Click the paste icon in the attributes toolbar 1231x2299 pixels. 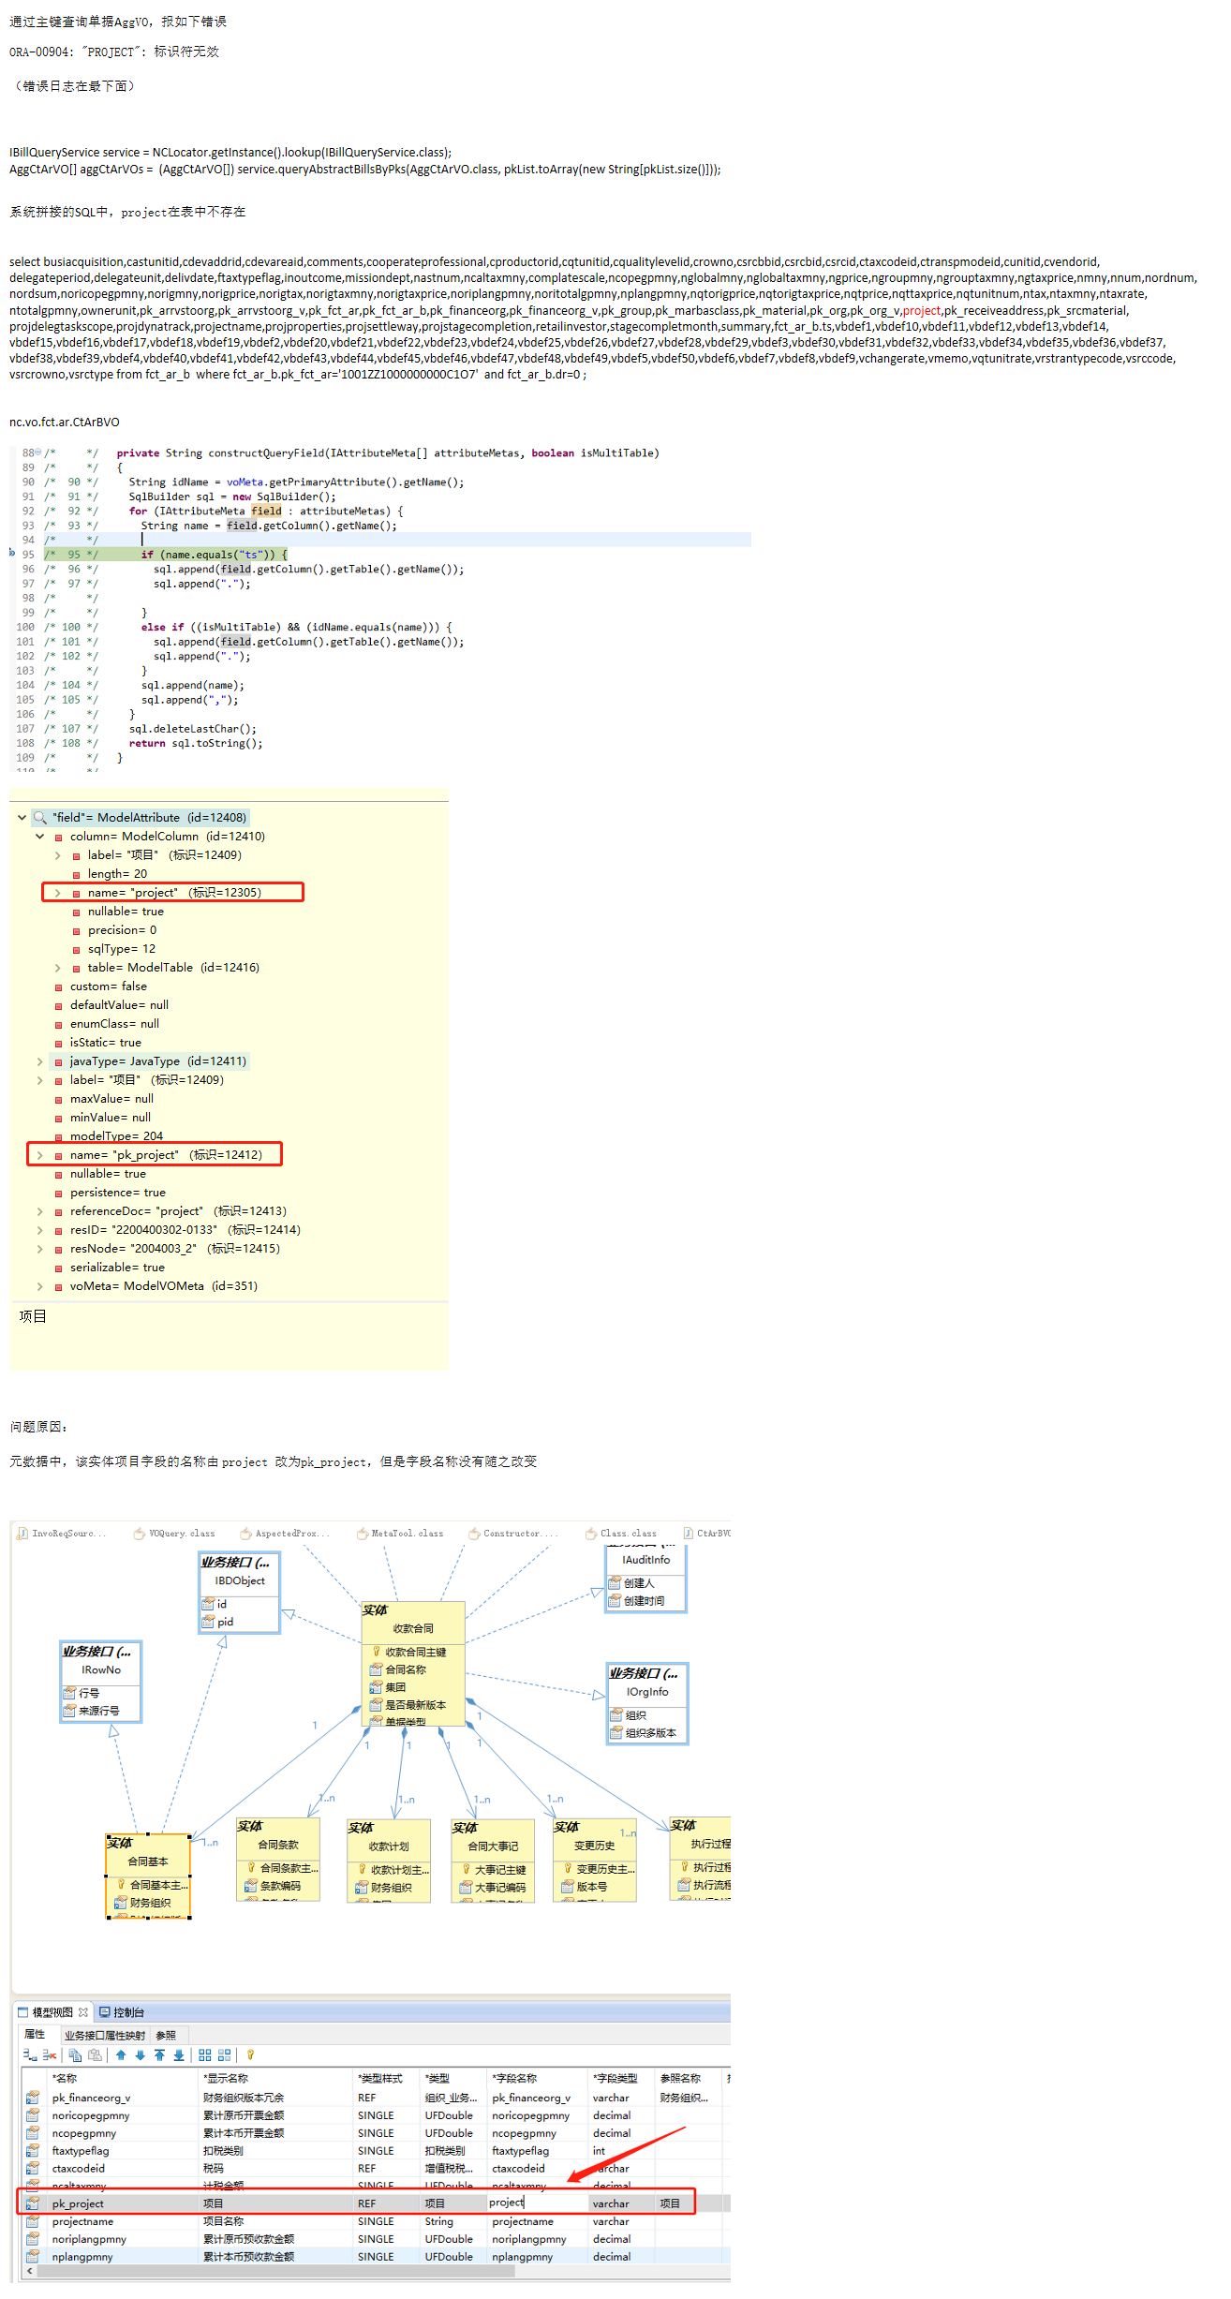(x=95, y=2054)
